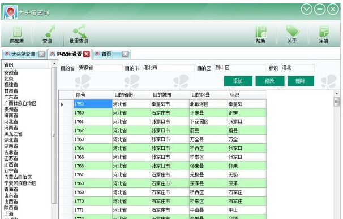Select 贵州省 in province list
343x219 pixels.
coord(11,109)
